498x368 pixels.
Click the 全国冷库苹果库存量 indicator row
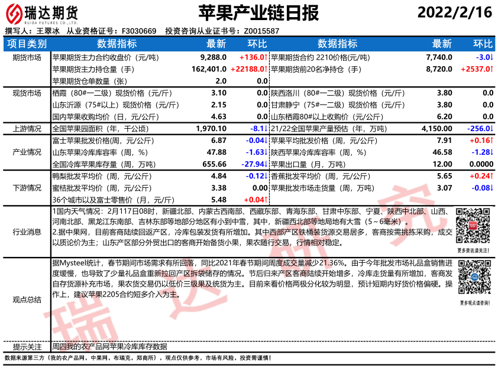[x=101, y=164]
